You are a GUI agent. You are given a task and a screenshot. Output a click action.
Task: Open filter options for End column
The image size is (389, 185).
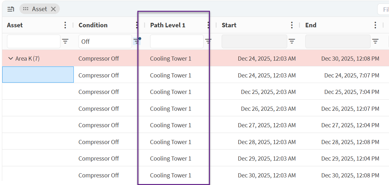[x=375, y=41]
